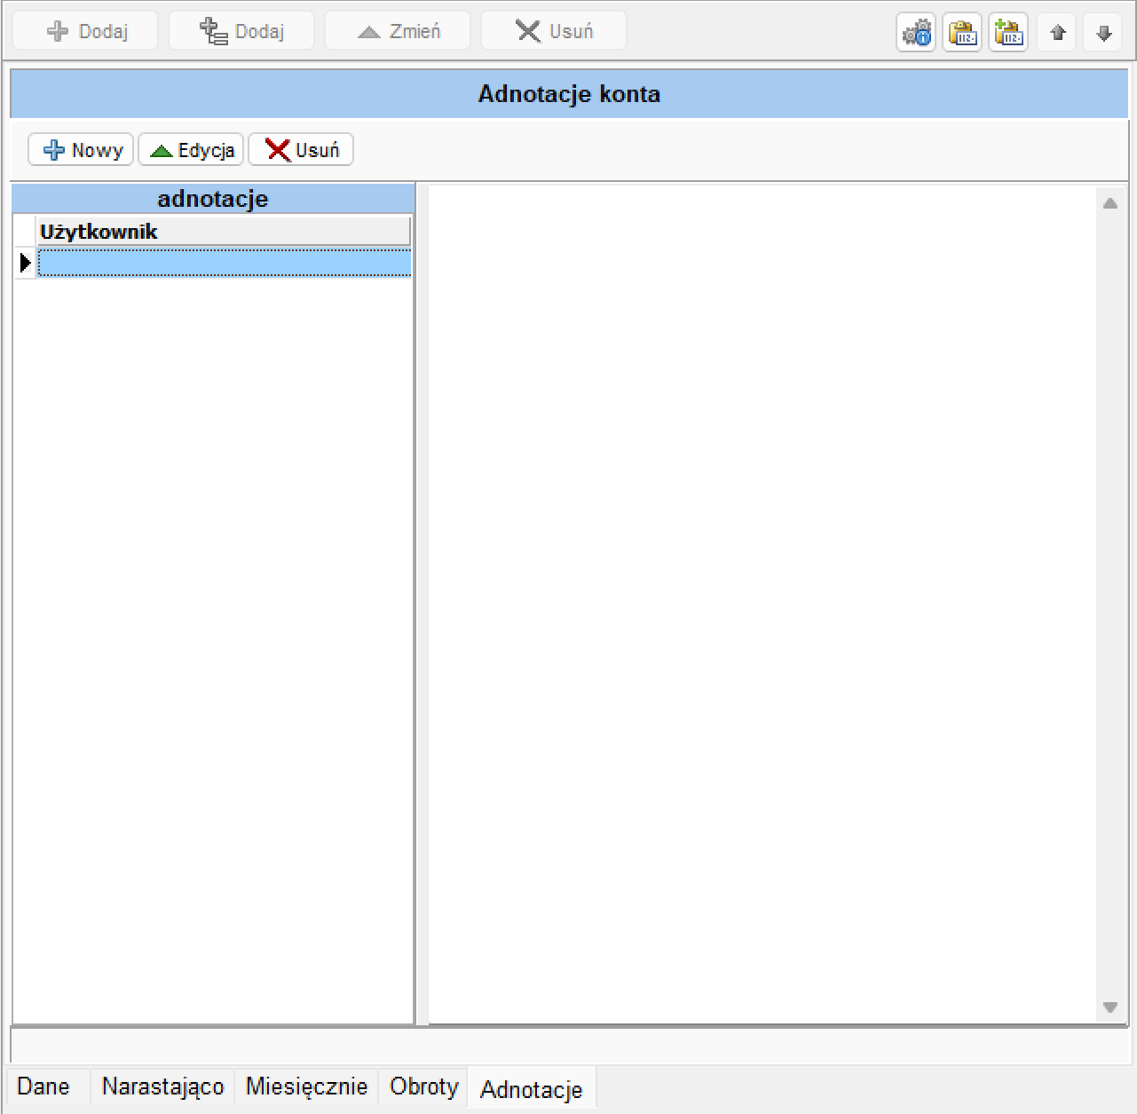Open the Obroty tab

(424, 1086)
